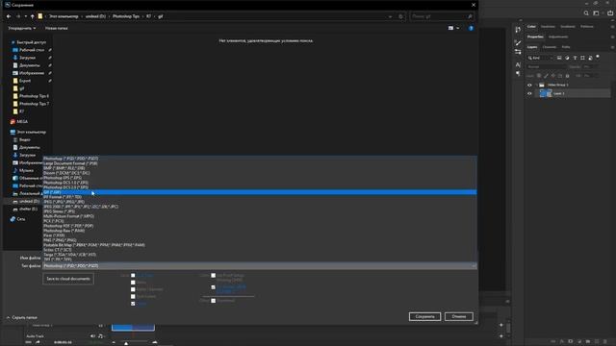Open the help icon in the save dialog toolbar

(x=471, y=28)
